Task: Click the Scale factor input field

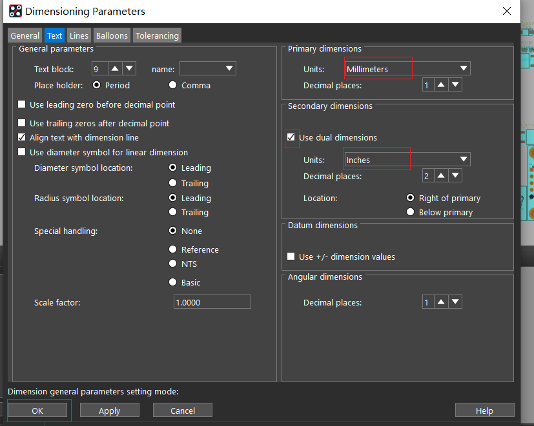Action: click(x=212, y=302)
